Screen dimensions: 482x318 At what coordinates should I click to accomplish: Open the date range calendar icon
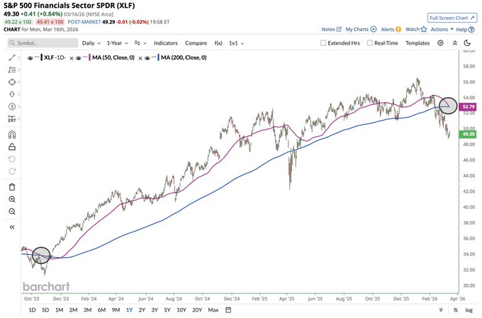tap(228, 310)
